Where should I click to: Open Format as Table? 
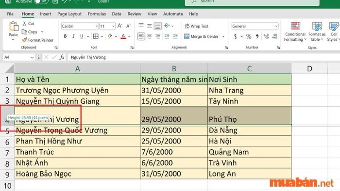pos(317,32)
